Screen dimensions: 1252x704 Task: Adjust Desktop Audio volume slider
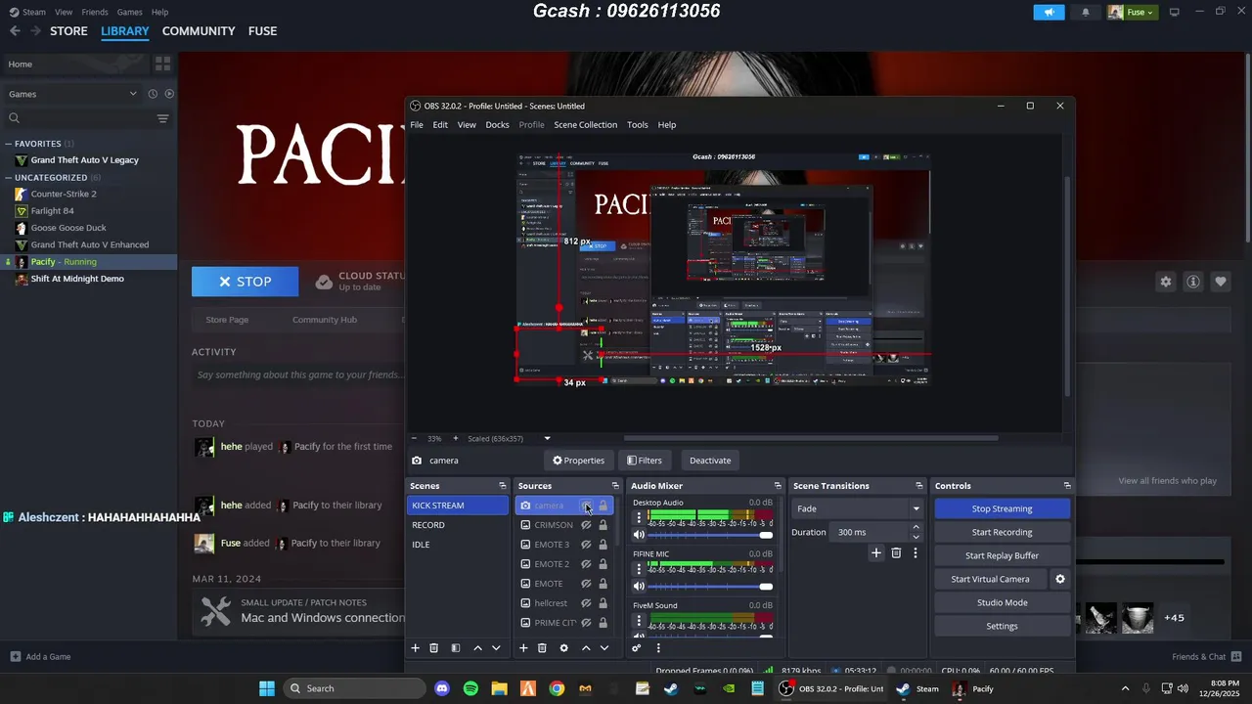pos(710,535)
